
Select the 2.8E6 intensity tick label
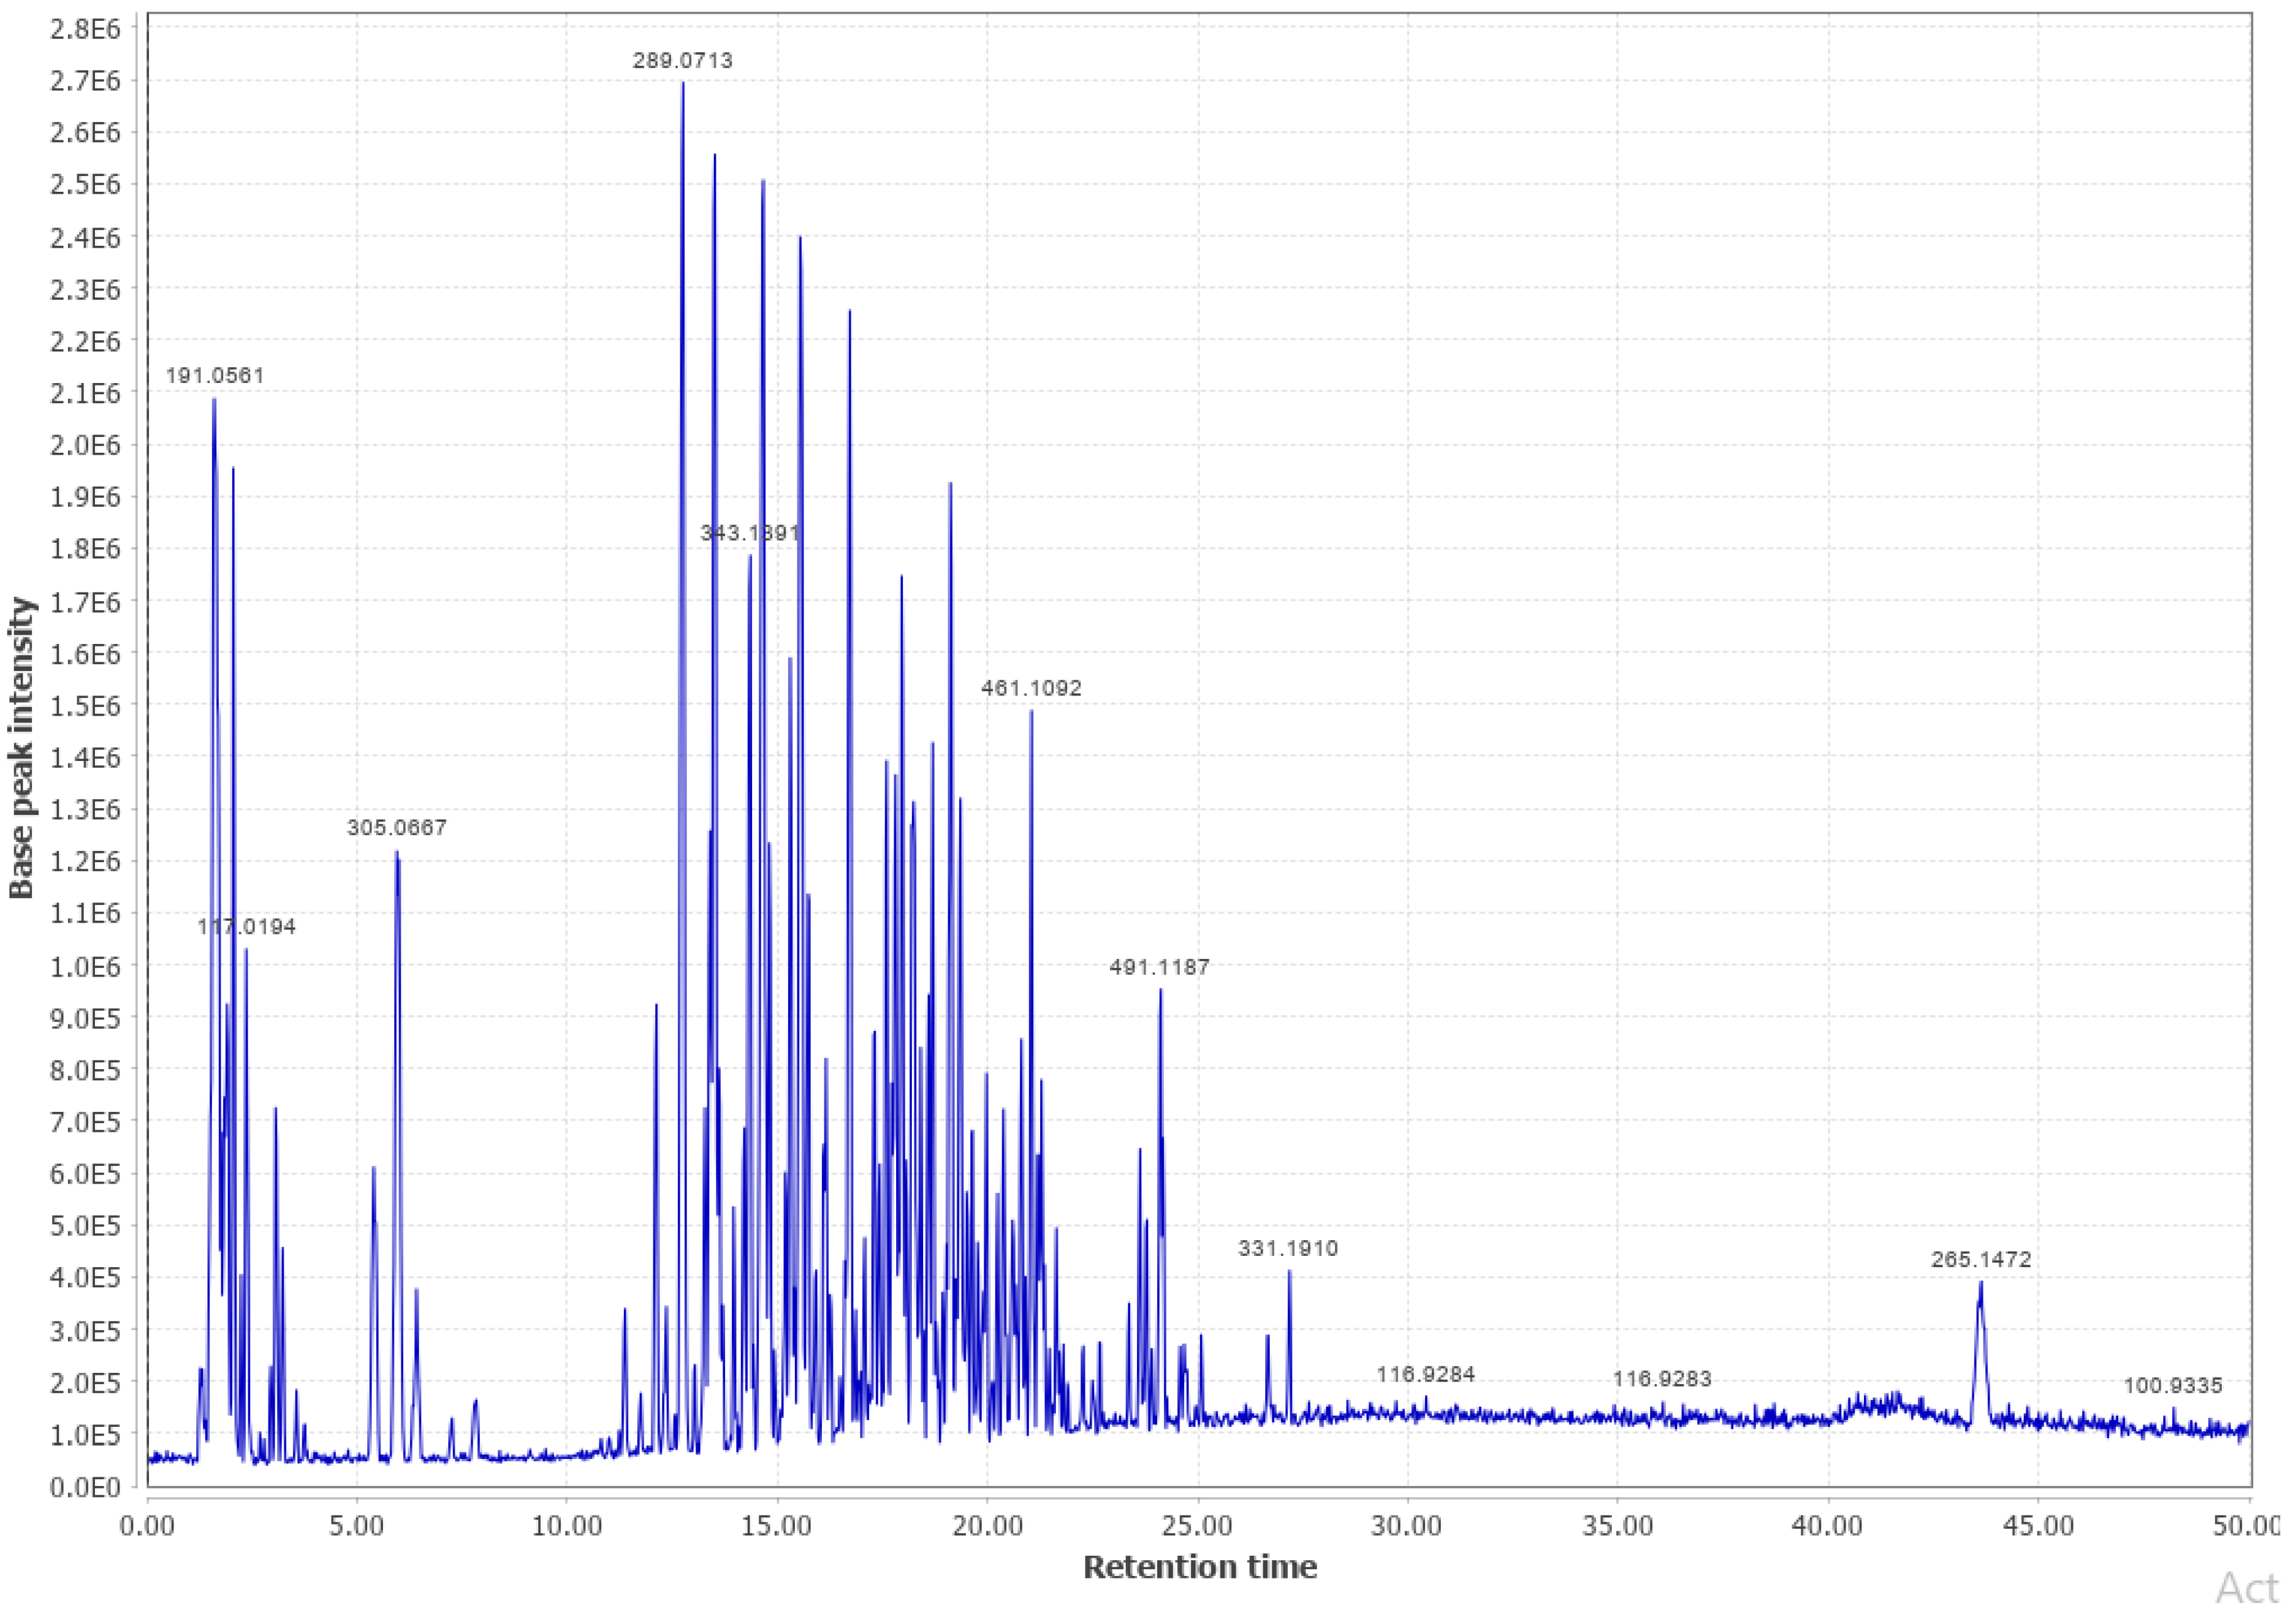(85, 30)
